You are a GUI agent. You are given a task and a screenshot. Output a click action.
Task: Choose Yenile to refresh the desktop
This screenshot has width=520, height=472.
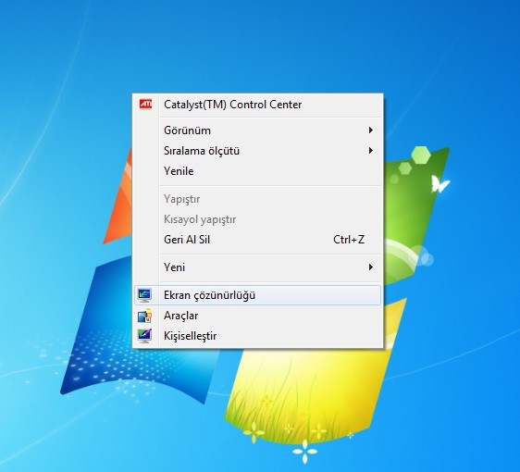click(257, 171)
